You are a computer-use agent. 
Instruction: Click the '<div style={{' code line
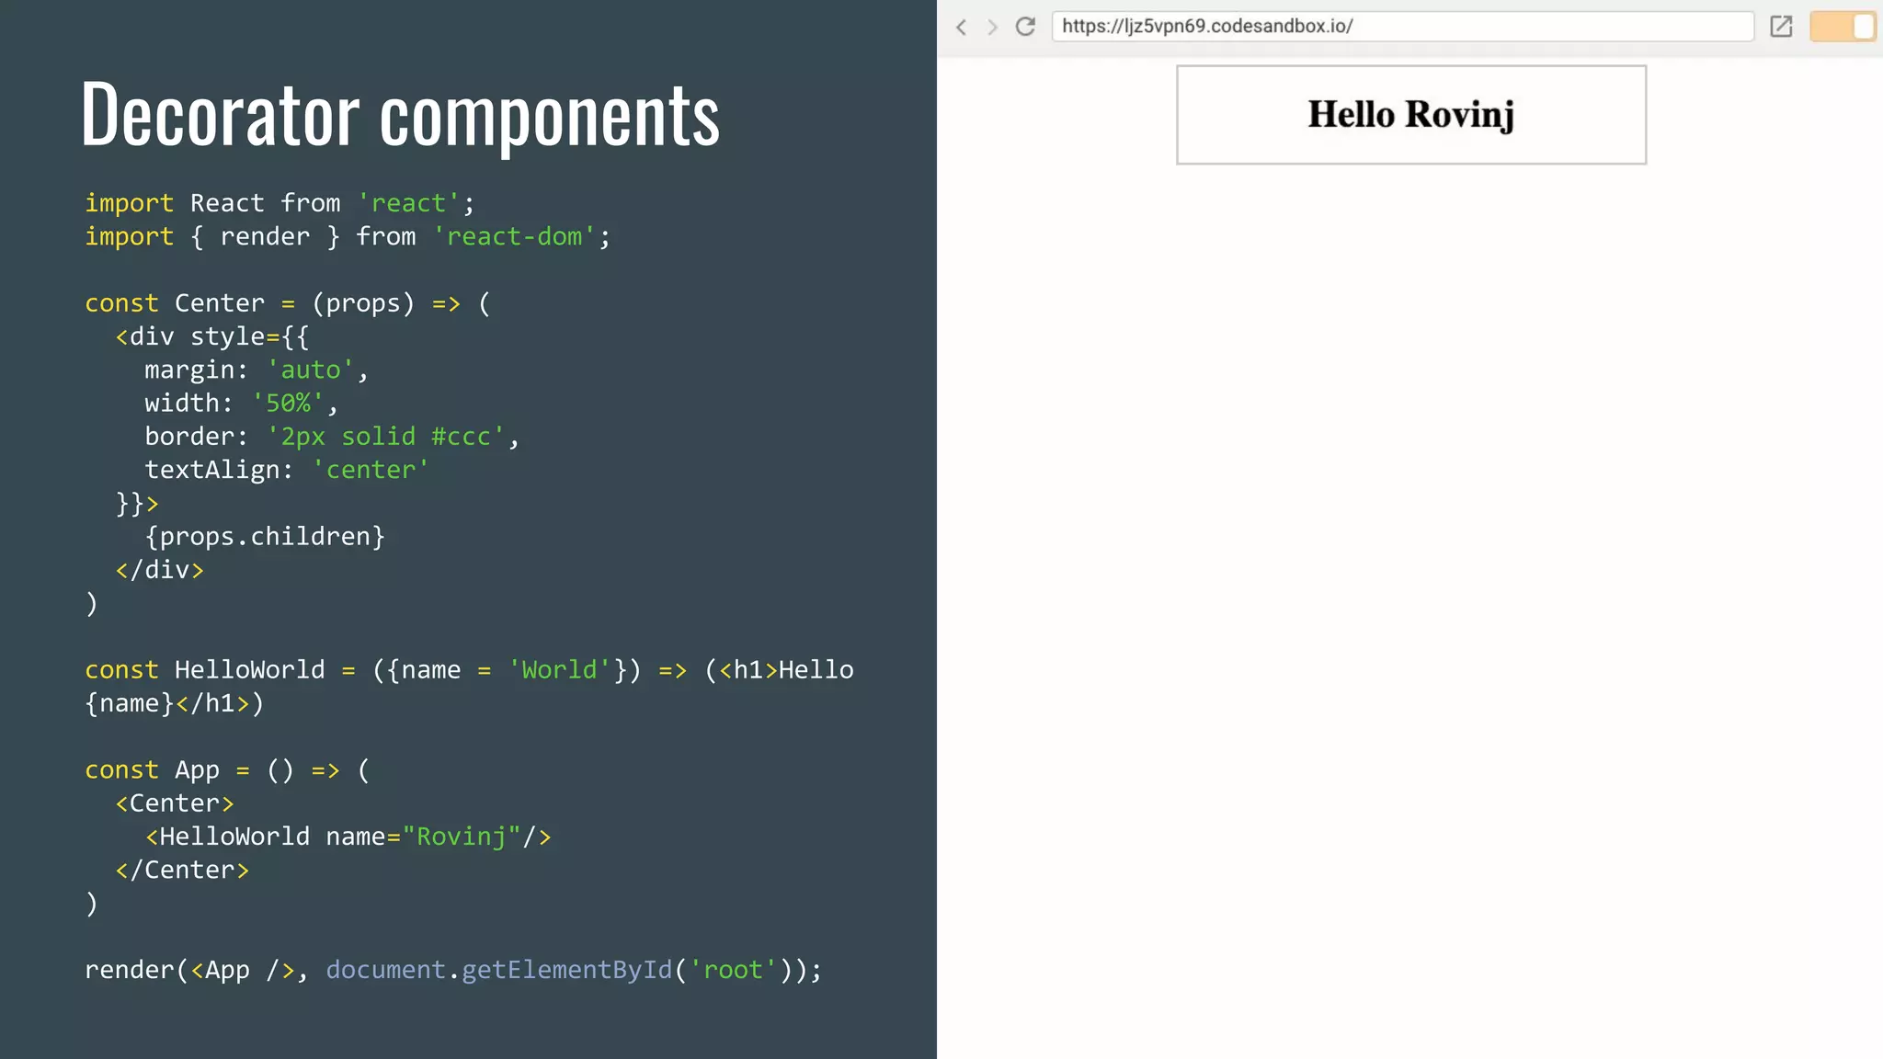click(x=212, y=336)
